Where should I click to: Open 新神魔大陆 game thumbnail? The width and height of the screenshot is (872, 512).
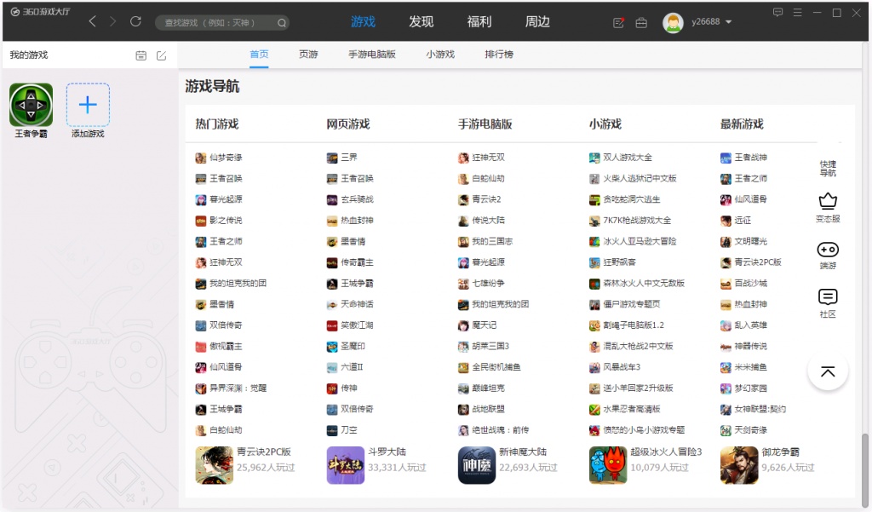tap(477, 465)
